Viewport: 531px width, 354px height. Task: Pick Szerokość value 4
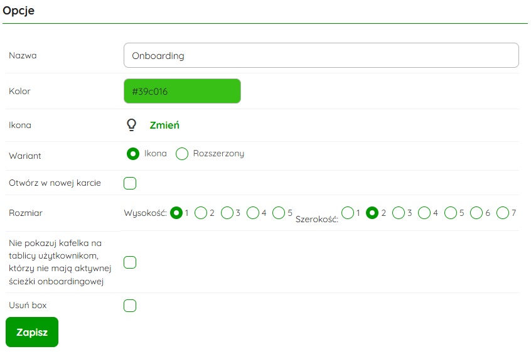(424, 213)
